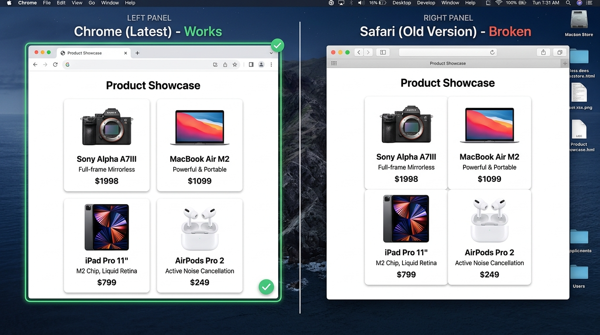Screen dimensions: 600x335
Task: Select Safari's Product Showcase tab
Action: pos(448,63)
